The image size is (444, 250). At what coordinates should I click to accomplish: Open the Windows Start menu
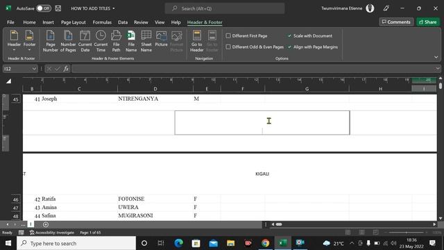8,243
